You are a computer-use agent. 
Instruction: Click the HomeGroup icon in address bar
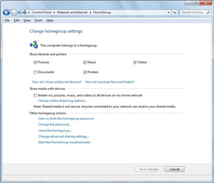point(24,12)
